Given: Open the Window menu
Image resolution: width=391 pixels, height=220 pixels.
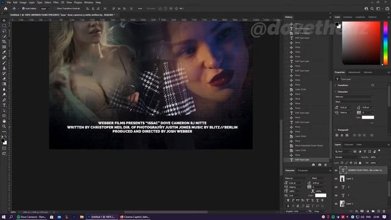Looking at the screenshot, I should pos(89,2).
